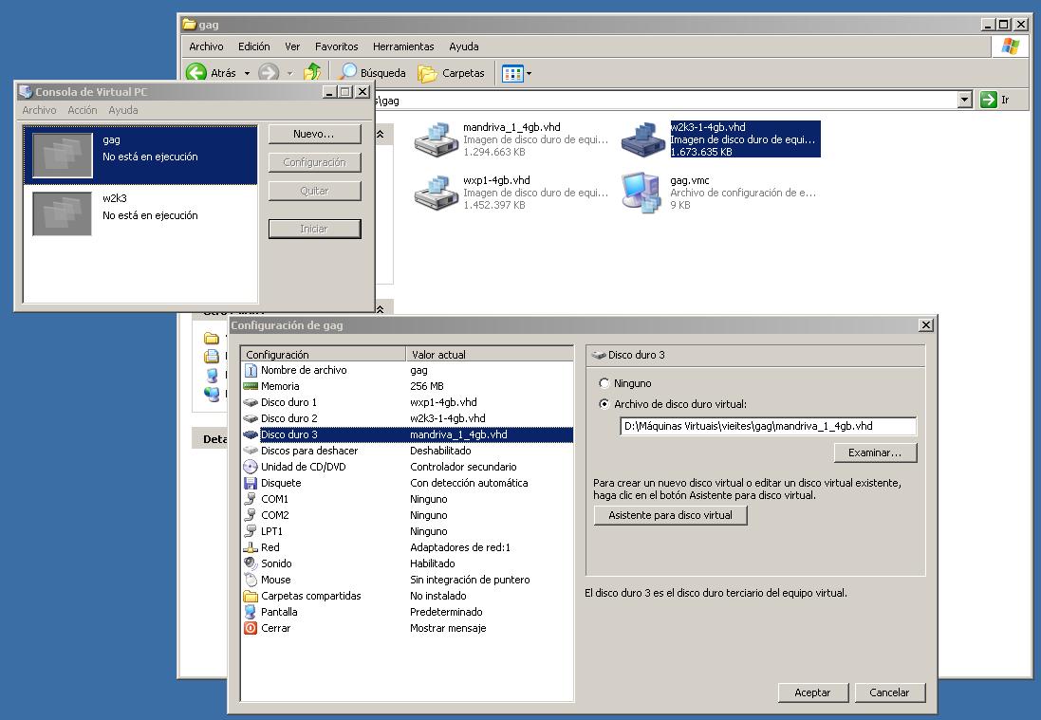
Task: Toggle Carpetas folders pane in Explorer
Action: coord(451,73)
